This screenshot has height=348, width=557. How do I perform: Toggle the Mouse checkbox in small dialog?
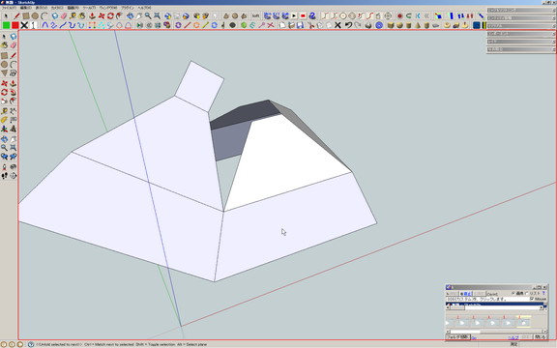point(532,299)
